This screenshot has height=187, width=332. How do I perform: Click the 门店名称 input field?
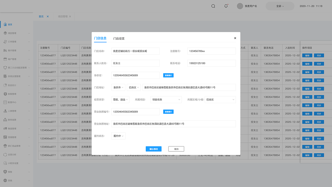(135, 51)
